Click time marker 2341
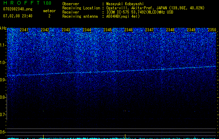219x139 pixels. coord(24,30)
